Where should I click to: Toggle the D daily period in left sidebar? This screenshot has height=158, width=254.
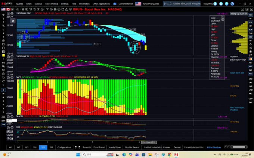[3, 90]
